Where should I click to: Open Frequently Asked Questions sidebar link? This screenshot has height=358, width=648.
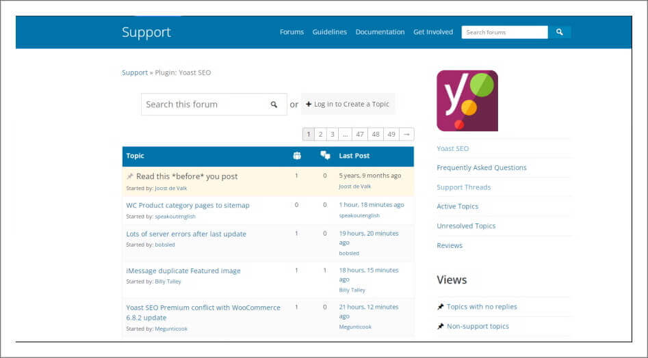pyautogui.click(x=482, y=167)
